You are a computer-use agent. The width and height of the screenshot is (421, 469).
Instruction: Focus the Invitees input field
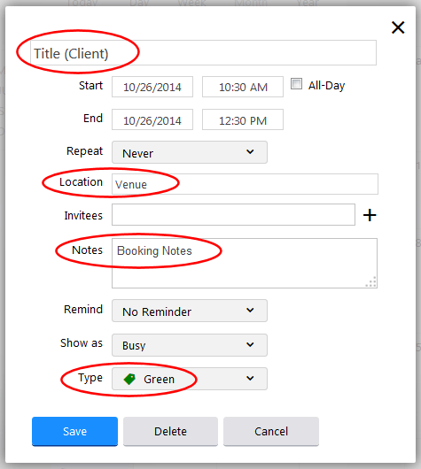point(233,215)
